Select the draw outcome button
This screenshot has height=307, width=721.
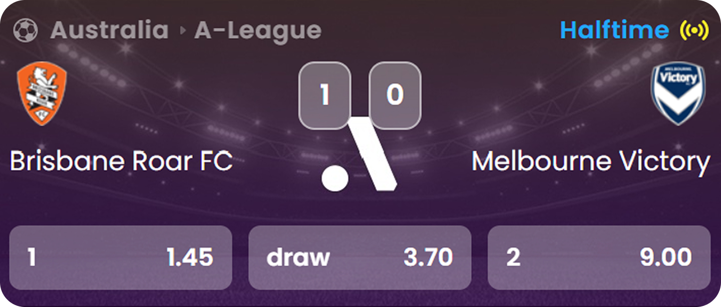359,257
